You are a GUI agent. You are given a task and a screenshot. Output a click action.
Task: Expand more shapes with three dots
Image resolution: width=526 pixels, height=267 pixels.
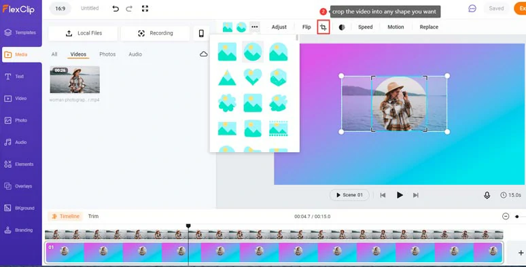255,26
